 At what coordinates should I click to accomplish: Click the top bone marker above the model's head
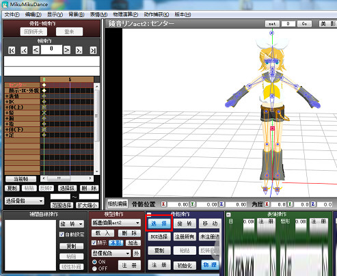point(272,33)
